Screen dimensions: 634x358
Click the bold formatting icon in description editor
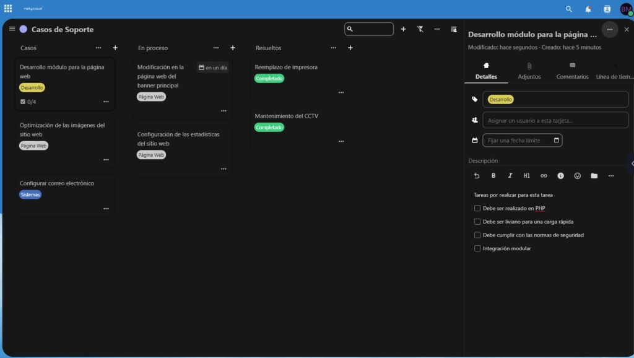[493, 175]
